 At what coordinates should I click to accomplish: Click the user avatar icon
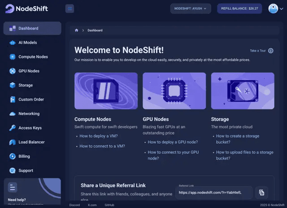[x=273, y=9]
